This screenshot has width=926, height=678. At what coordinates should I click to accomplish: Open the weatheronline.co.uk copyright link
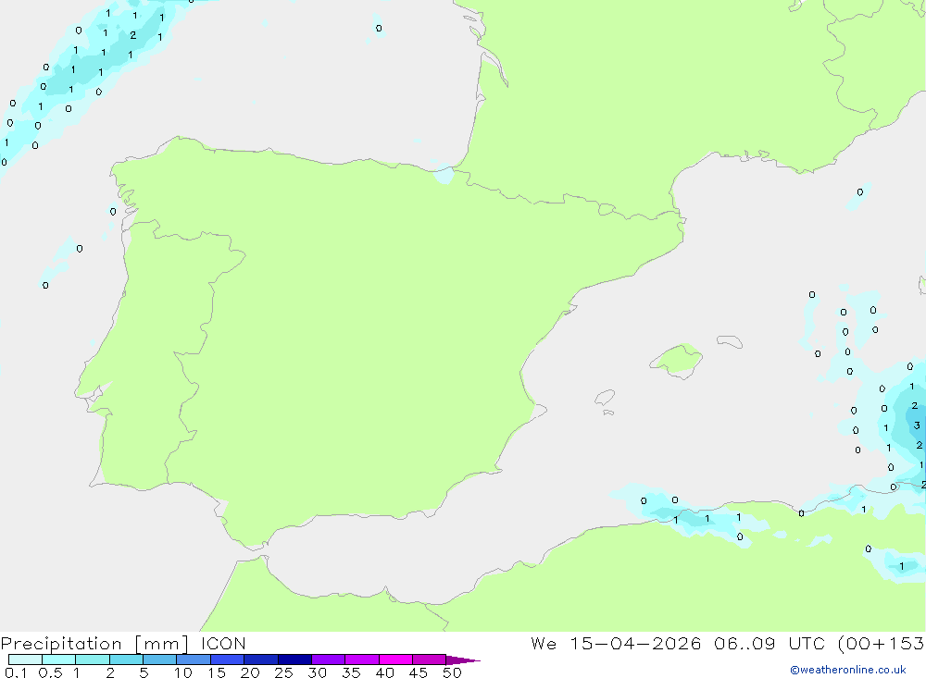(847, 670)
